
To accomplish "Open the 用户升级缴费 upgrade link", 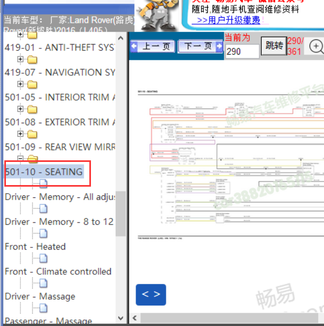I will point(228,20).
